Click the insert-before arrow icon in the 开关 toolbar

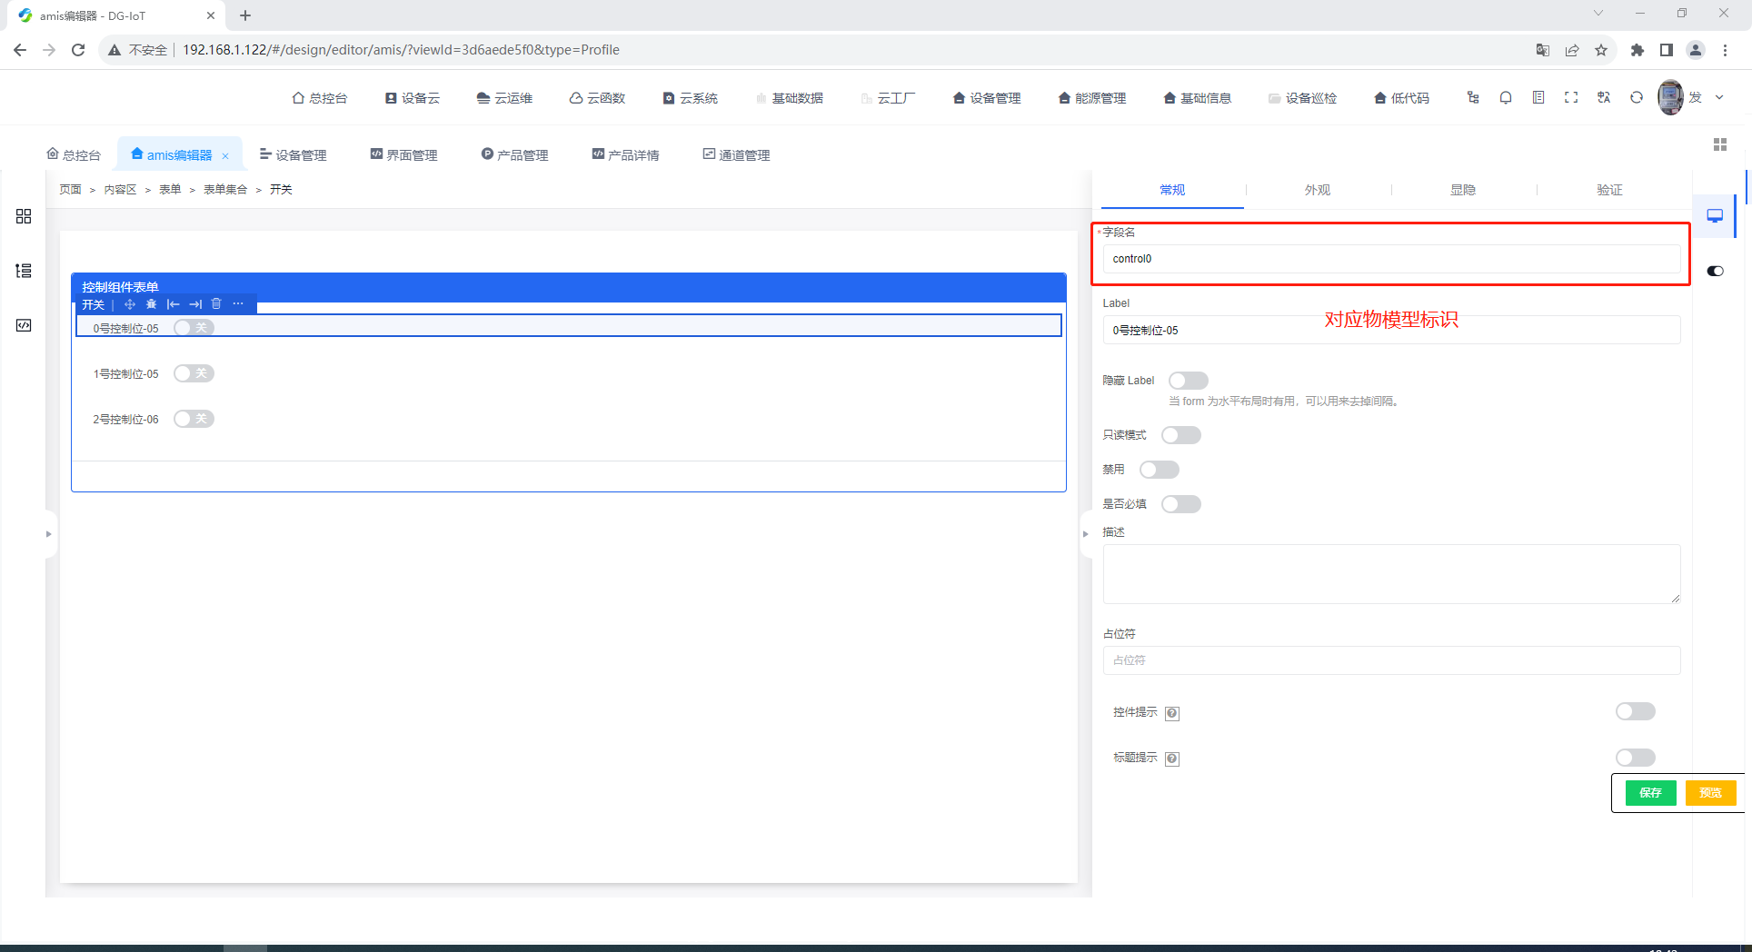coord(174,304)
